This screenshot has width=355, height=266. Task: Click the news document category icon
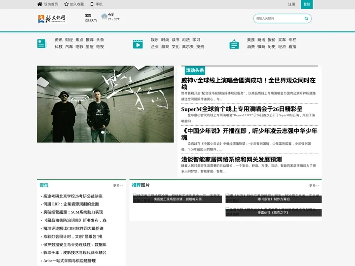42,43
